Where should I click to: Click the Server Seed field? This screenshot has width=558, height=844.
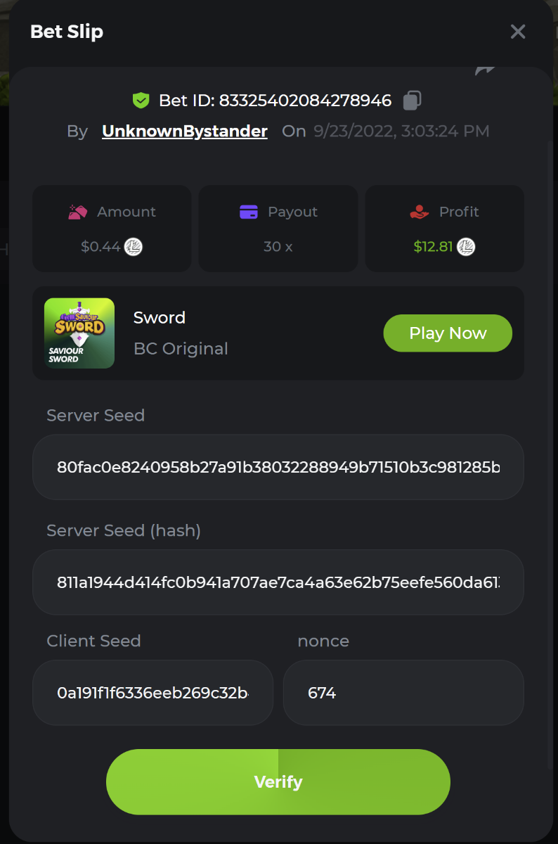(278, 467)
